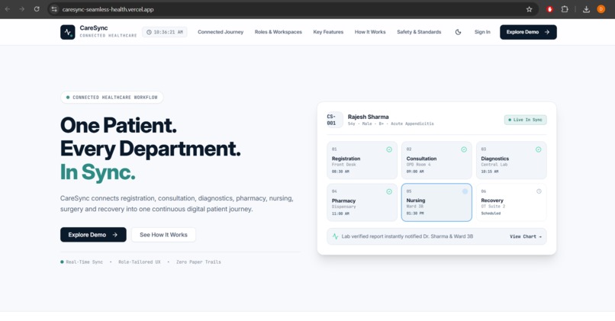The height and width of the screenshot is (321, 615).
Task: Click the Connected Healthcare Workflow pill
Action: tap(111, 97)
